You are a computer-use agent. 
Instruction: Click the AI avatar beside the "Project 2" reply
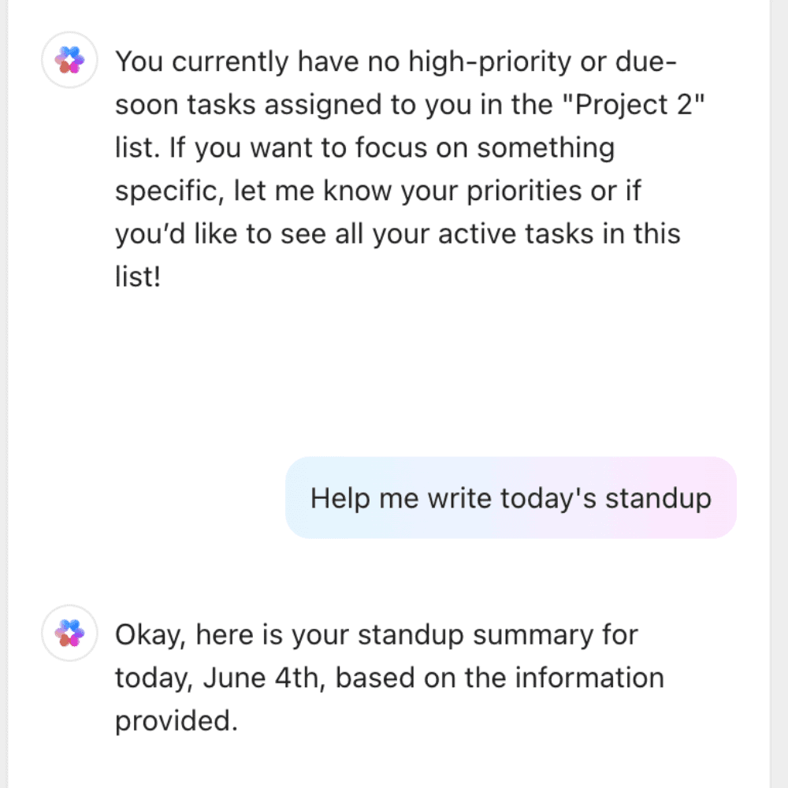pyautogui.click(x=69, y=60)
